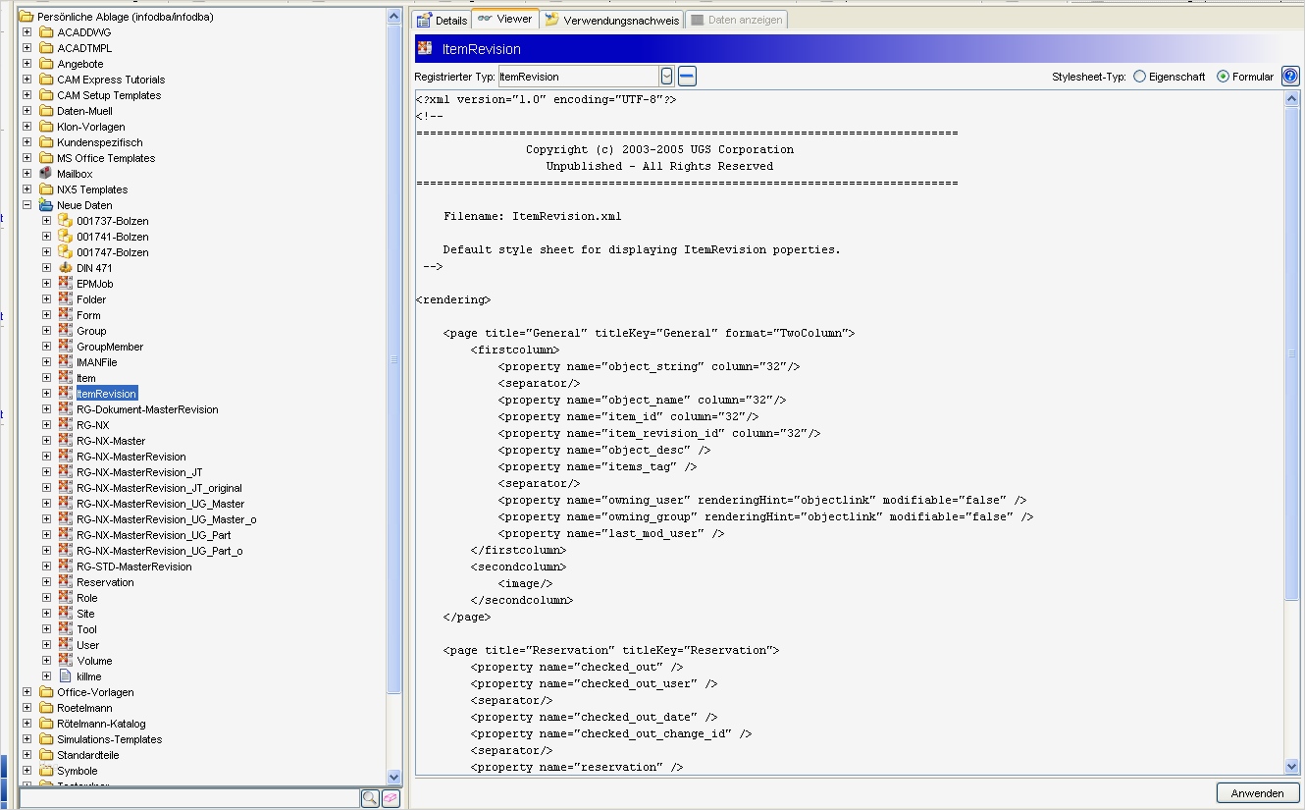Click the RG-STD-MasterRevision stylesheet icon

coord(66,567)
